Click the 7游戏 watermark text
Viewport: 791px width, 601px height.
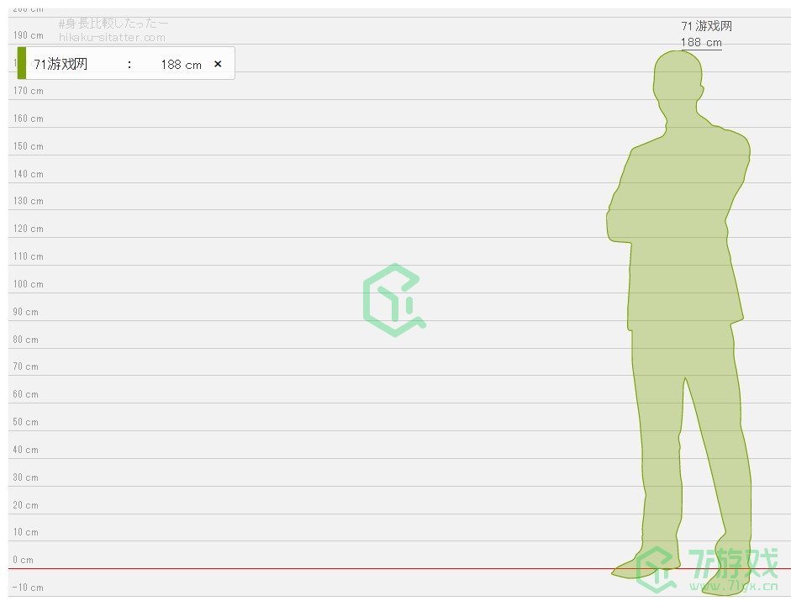click(x=733, y=561)
